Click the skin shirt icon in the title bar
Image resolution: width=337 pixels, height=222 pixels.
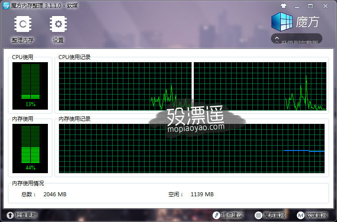pos(283,6)
